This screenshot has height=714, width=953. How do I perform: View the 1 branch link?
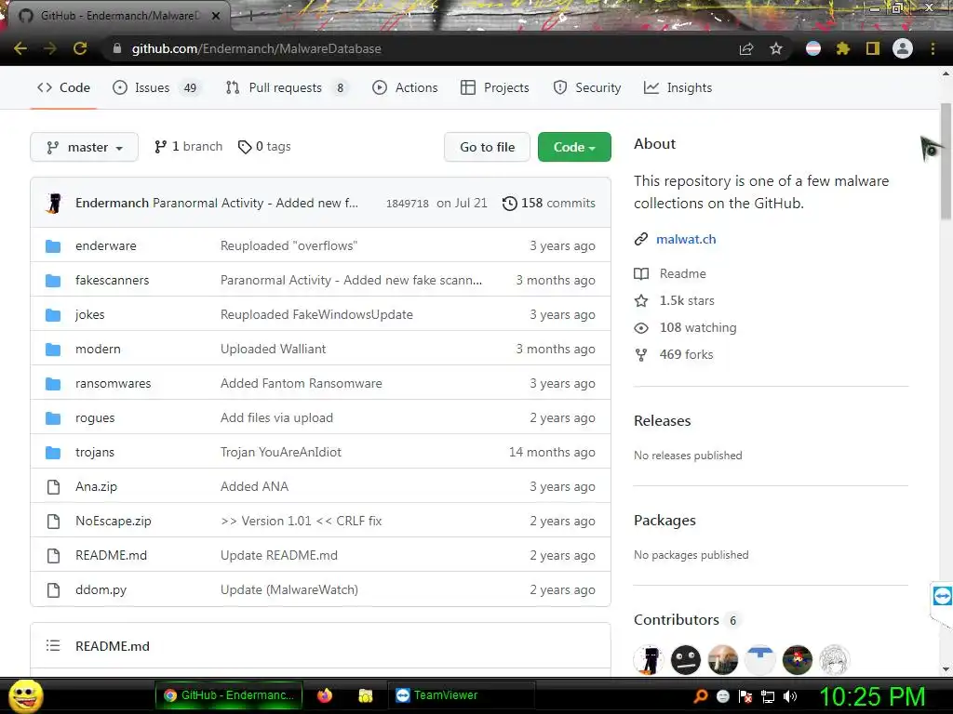(188, 146)
